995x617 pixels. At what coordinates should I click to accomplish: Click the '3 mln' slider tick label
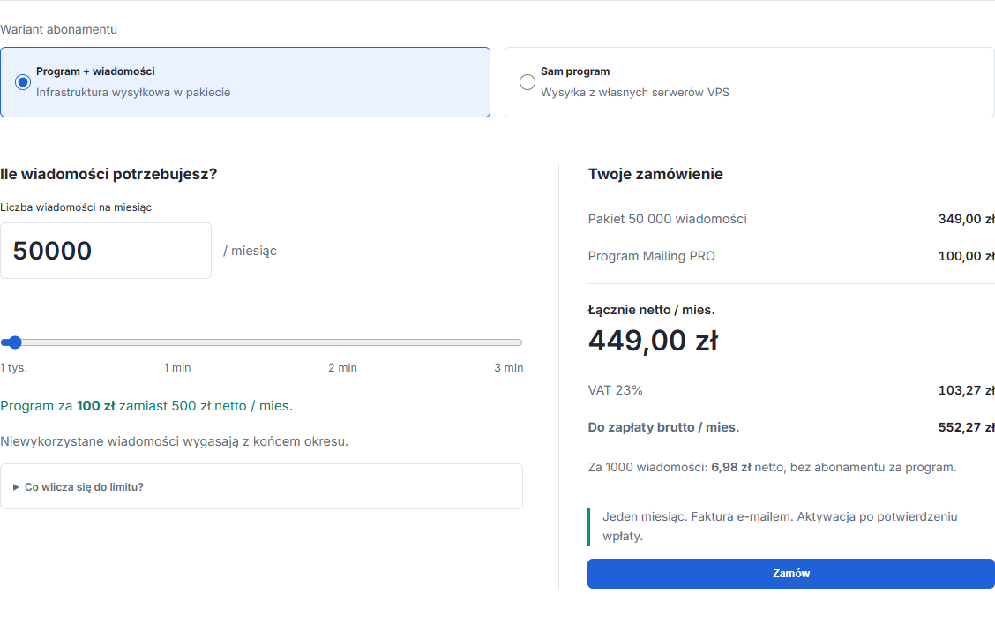(508, 367)
